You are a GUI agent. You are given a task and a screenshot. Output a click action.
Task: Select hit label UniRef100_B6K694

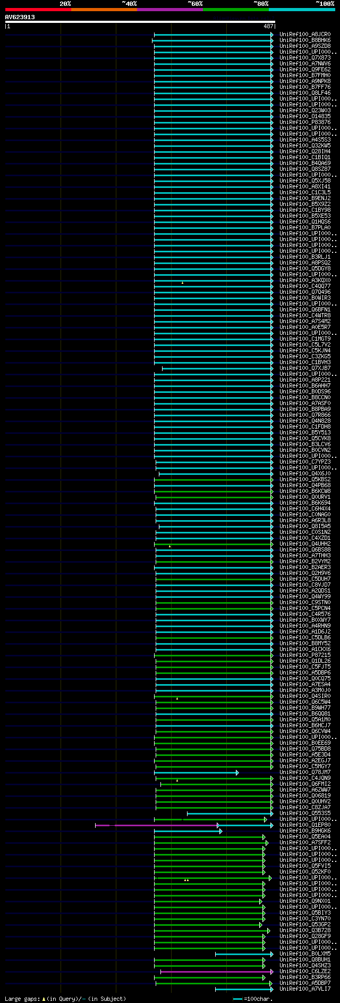pos(305,503)
